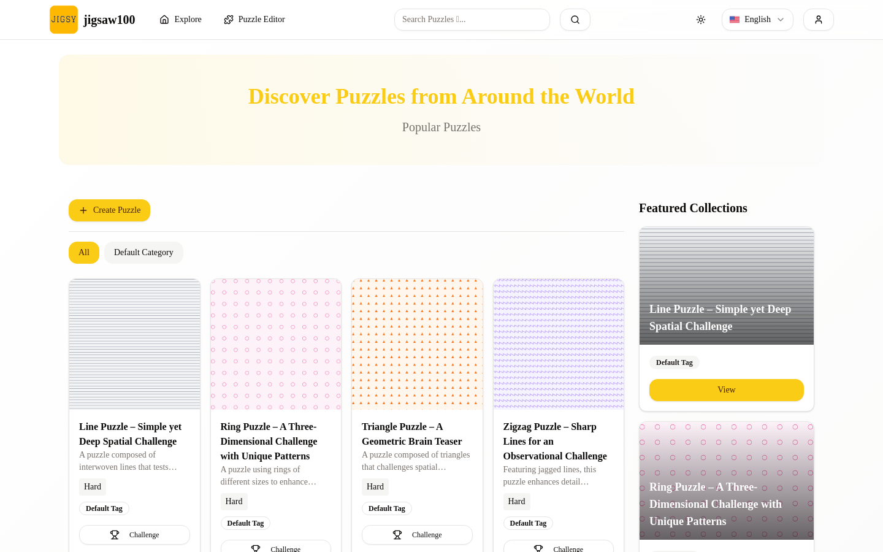Click Default Tag on the Ring Puzzle card
Viewport: 883px width, 552px height.
245,523
